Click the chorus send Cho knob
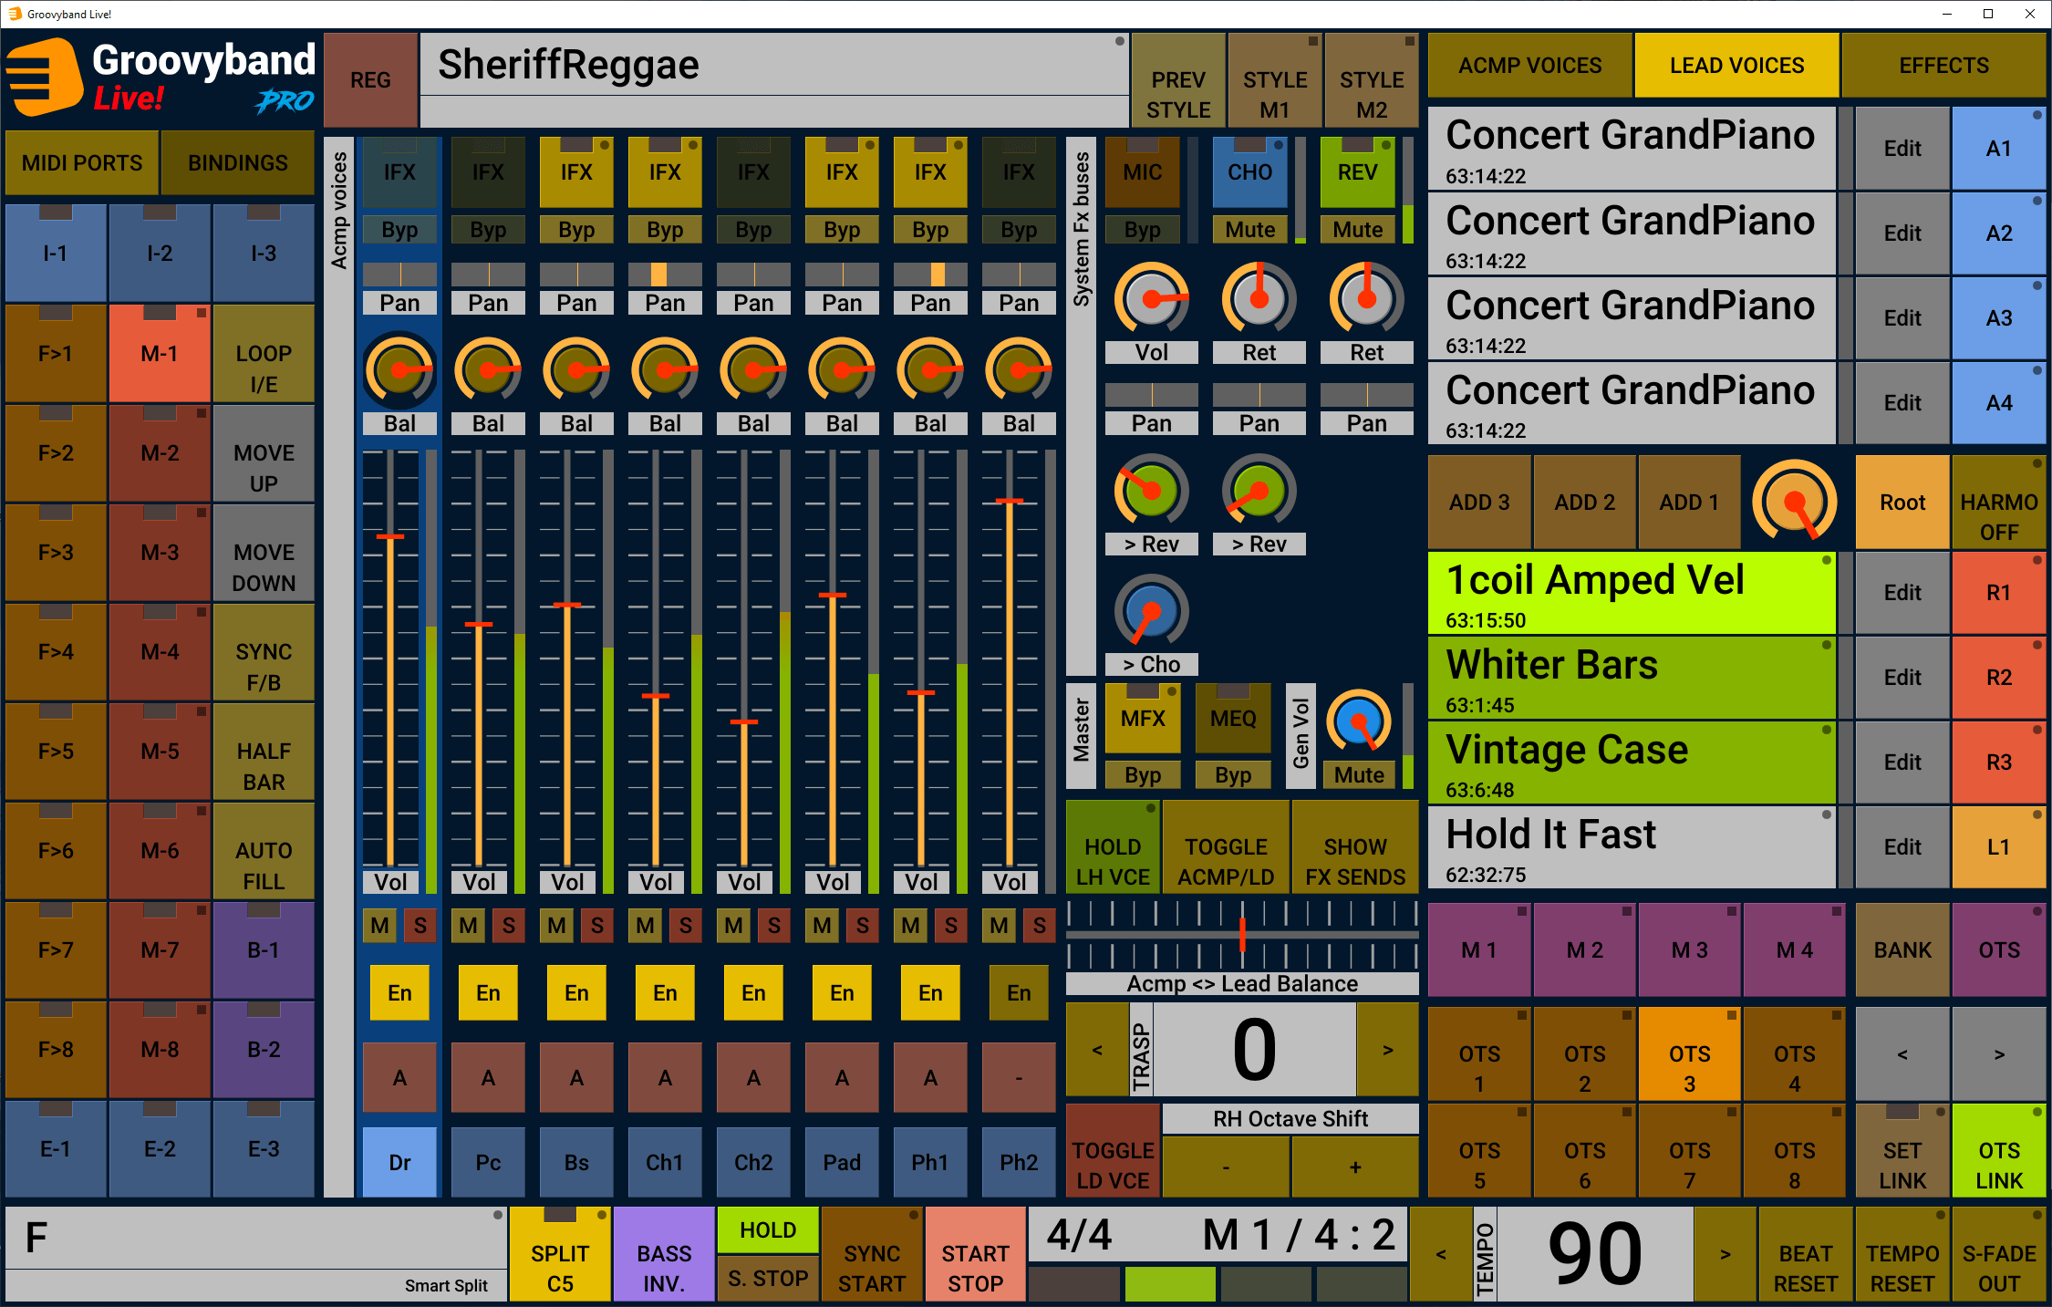2052x1307 pixels. click(x=1151, y=611)
